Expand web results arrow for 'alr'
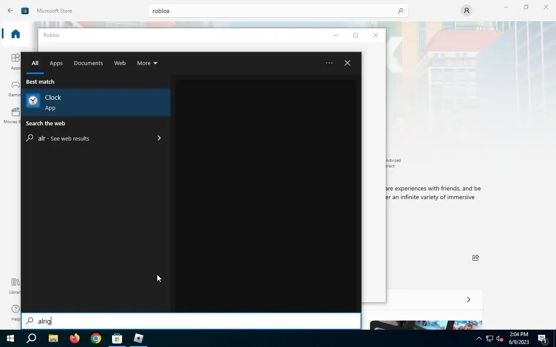The image size is (556, 347). [159, 138]
